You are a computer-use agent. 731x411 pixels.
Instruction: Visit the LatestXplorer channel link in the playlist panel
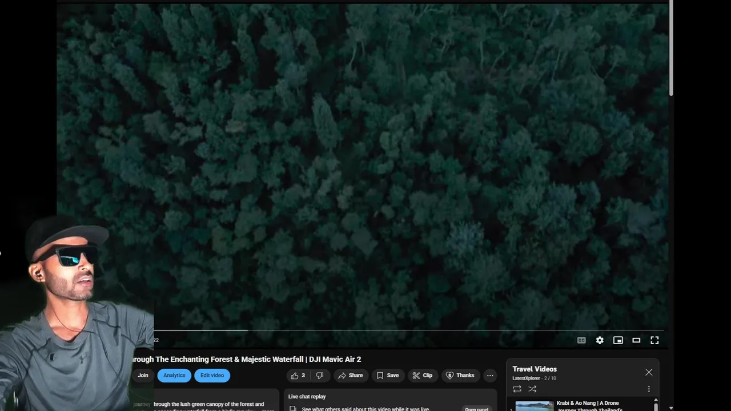point(526,378)
